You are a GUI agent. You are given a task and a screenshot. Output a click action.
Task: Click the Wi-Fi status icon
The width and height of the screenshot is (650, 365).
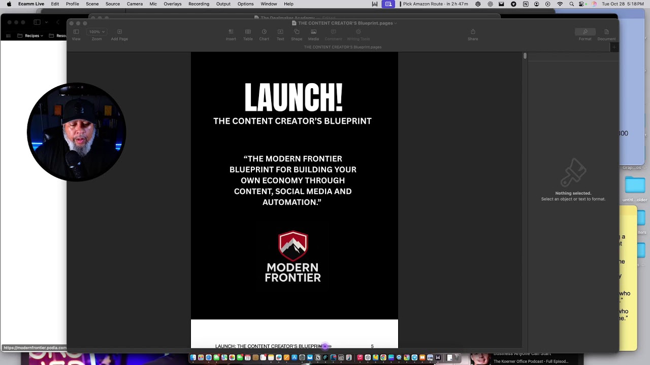560,4
